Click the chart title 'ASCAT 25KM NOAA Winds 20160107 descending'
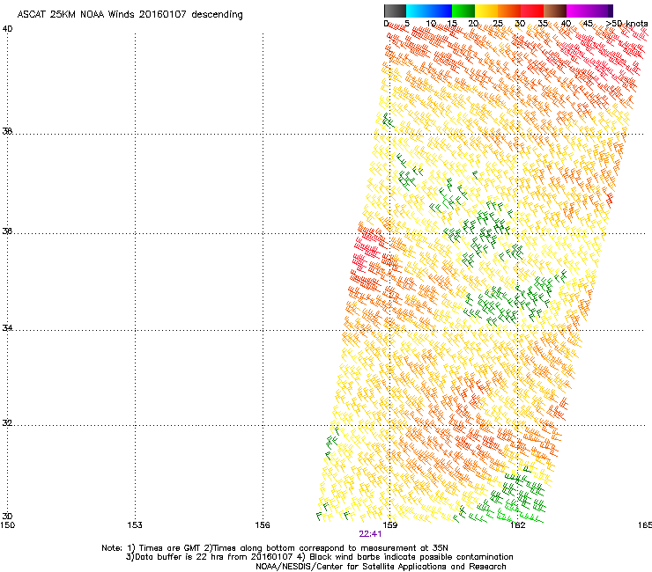 (x=130, y=14)
